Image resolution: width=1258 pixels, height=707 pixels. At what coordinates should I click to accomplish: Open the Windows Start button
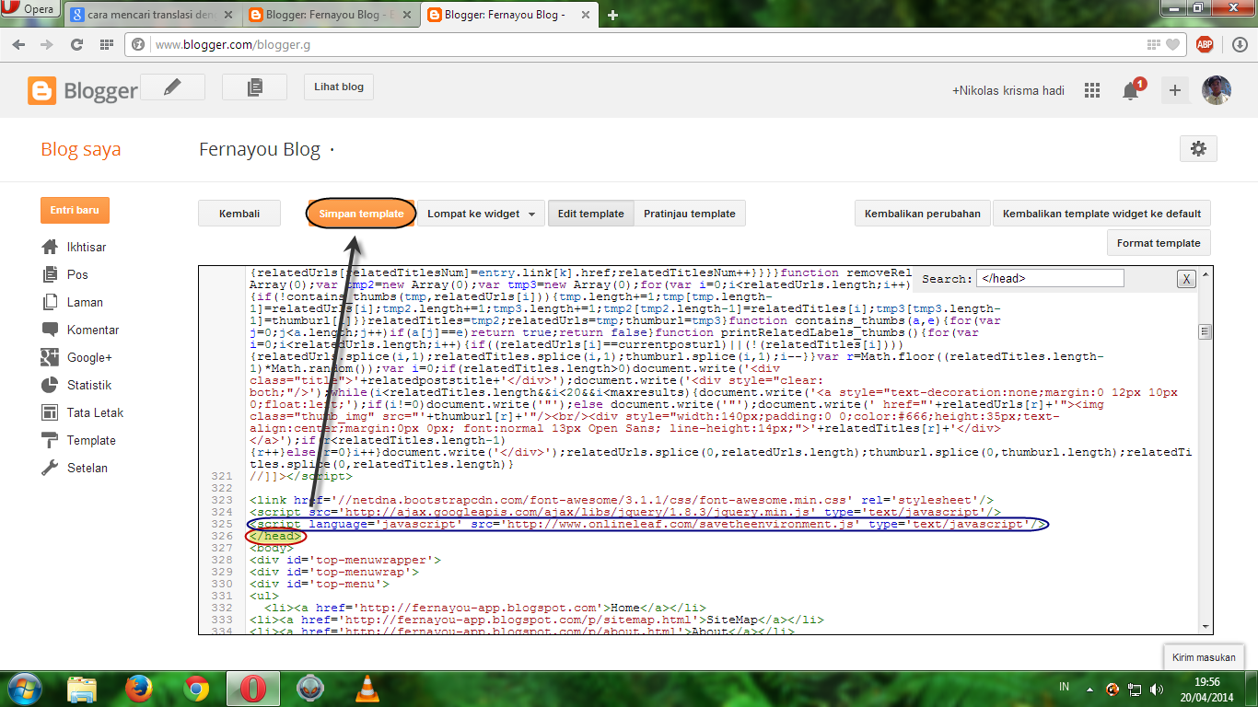(26, 689)
